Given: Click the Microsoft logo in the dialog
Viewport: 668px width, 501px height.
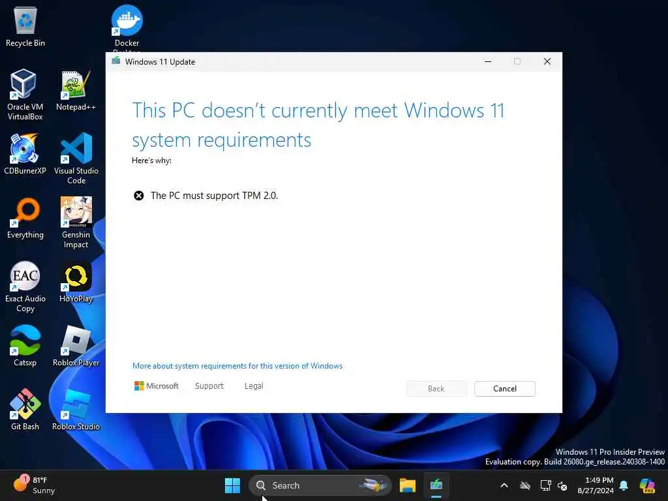Looking at the screenshot, I should tap(157, 386).
